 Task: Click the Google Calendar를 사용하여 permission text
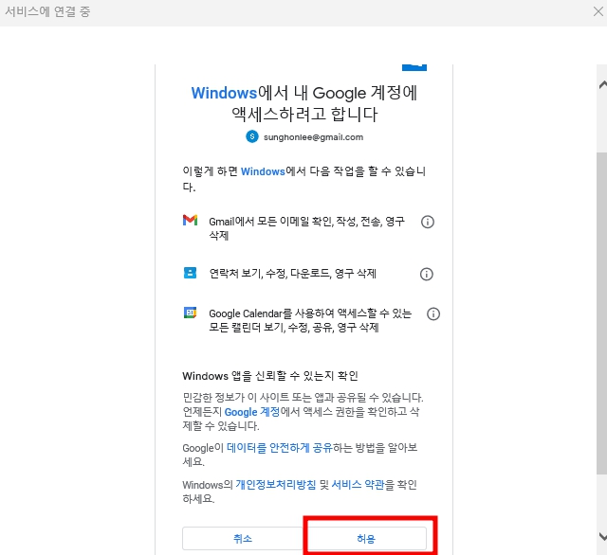310,320
